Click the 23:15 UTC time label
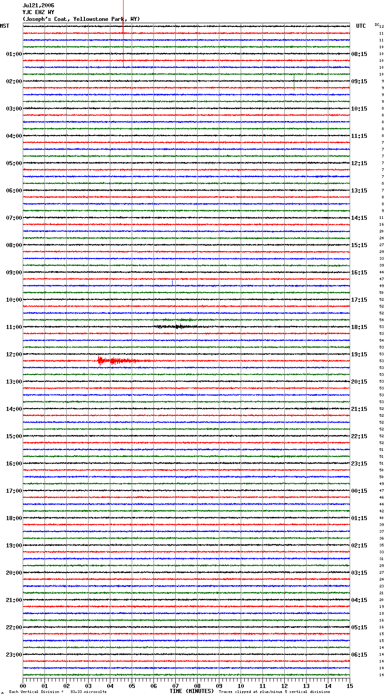 (359, 464)
